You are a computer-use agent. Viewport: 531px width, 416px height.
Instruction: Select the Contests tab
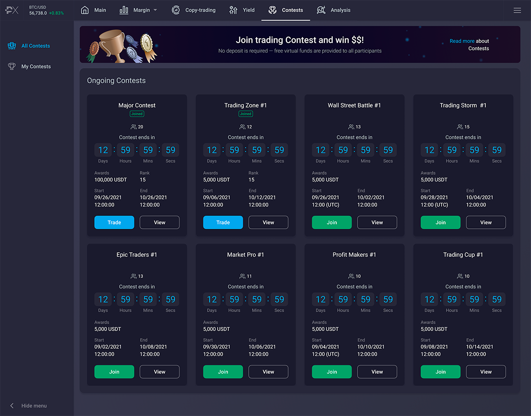pos(286,10)
